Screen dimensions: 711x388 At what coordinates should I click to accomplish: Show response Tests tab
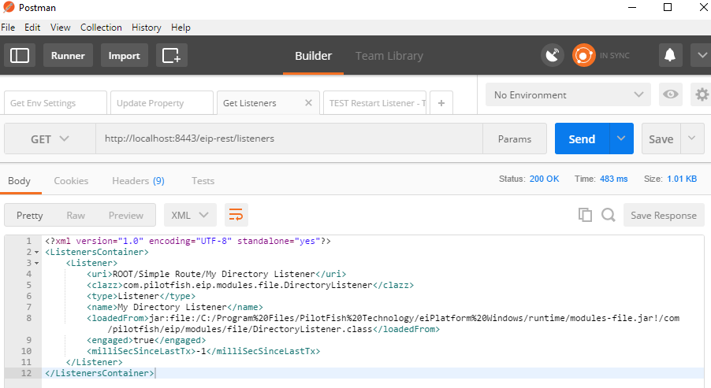pos(203,181)
